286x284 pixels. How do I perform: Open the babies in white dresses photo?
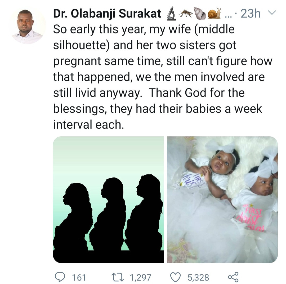(x=222, y=199)
